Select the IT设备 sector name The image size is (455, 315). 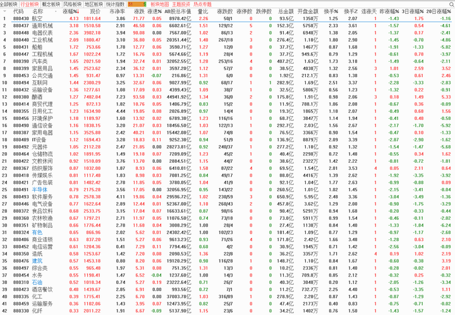click(39, 140)
